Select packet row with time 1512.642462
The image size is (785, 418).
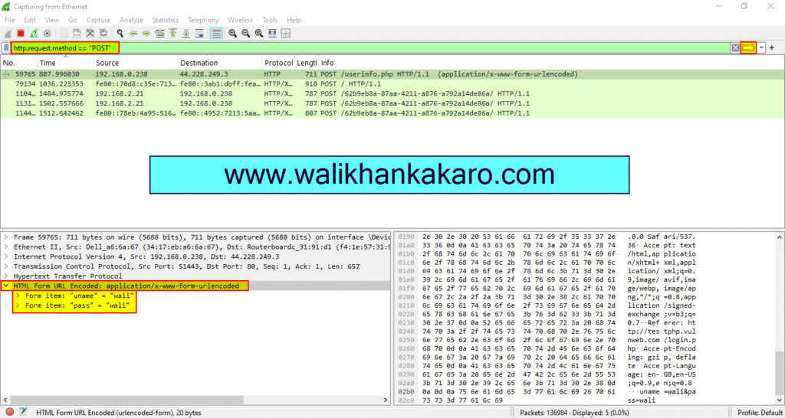[x=392, y=113]
